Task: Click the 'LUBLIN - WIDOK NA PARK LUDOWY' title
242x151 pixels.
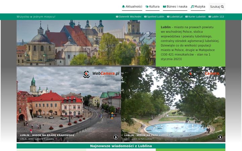Action: coord(148,135)
